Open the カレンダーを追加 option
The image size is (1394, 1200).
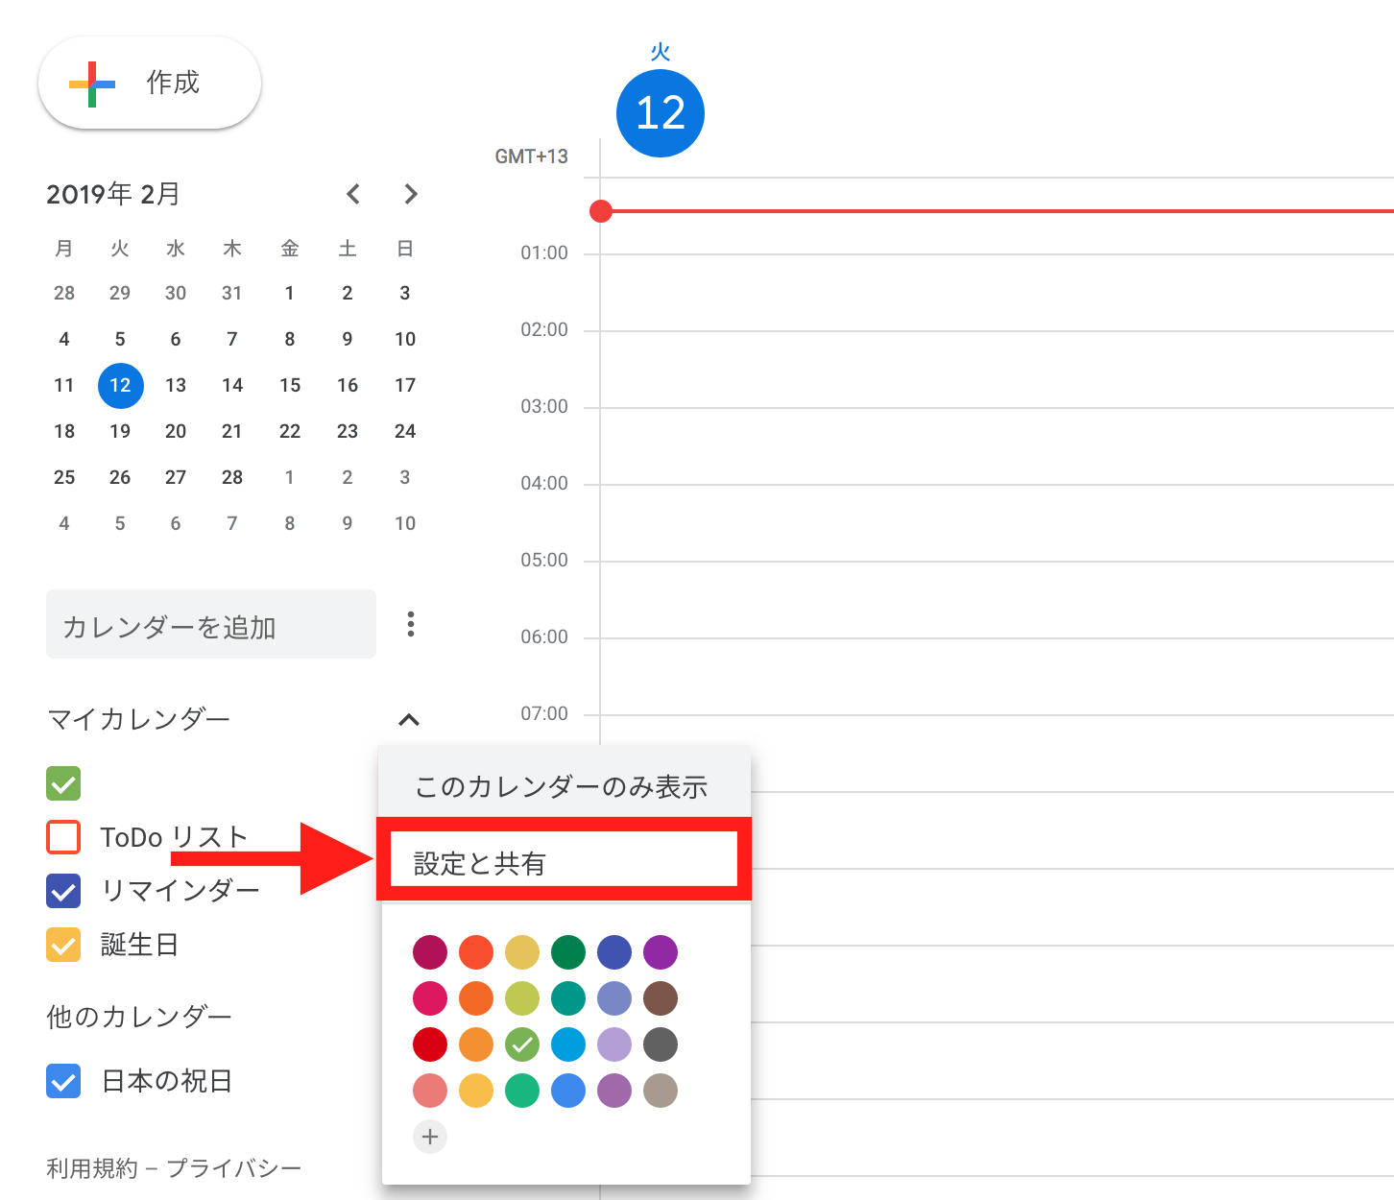[x=210, y=624]
